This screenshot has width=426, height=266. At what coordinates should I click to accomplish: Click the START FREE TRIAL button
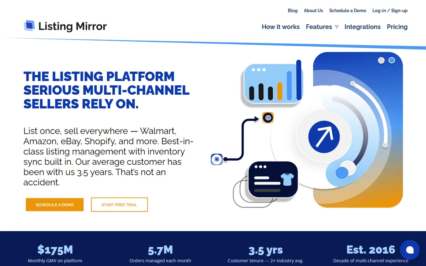pos(119,205)
